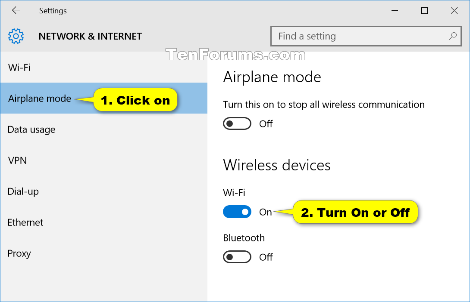Close the Settings window
The image size is (470, 302).
pyautogui.click(x=454, y=11)
